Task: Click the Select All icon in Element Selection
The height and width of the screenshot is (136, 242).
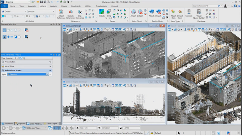Action: (x=27, y=37)
